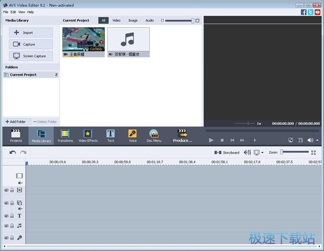Image resolution: width=324 pixels, height=251 pixels.
Task: Toggle visibility of the overlay track
Action: coord(6,203)
